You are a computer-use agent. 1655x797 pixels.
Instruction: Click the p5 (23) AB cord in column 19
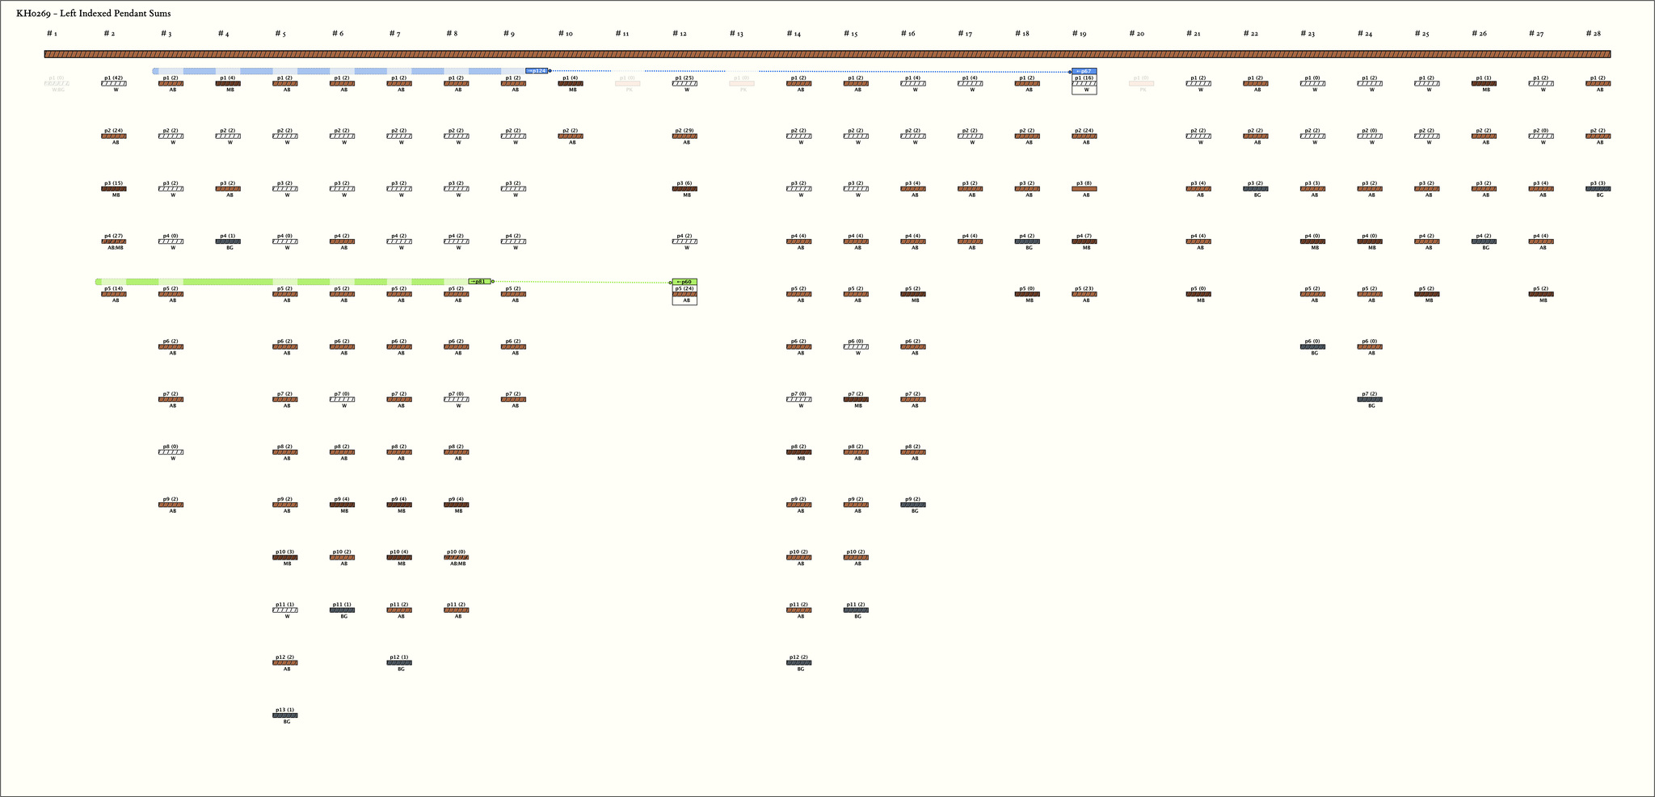click(x=1084, y=294)
